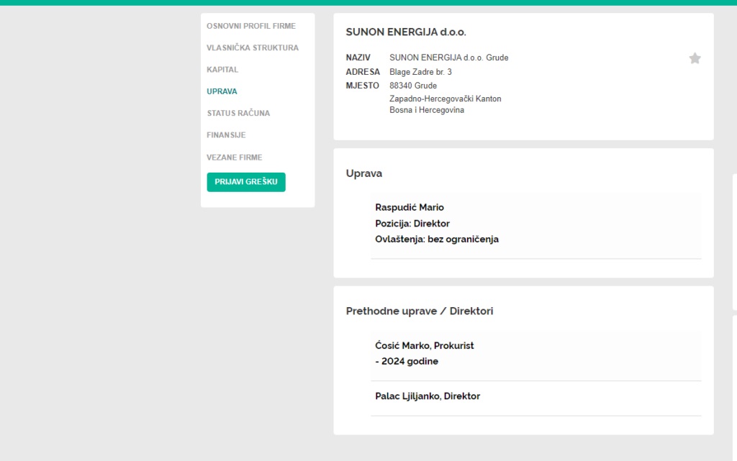Open the Uprava menu item
Viewport: 737px width, 461px height.
click(222, 91)
